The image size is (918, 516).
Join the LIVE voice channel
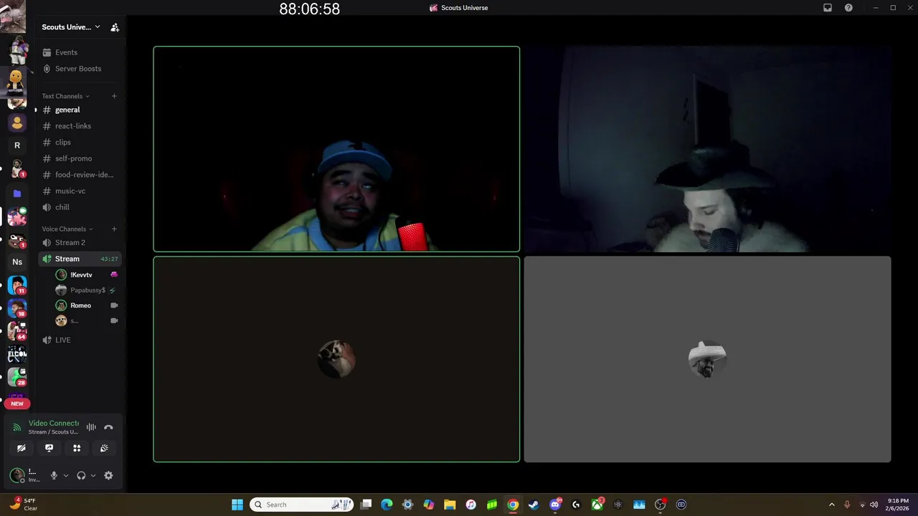79,340
